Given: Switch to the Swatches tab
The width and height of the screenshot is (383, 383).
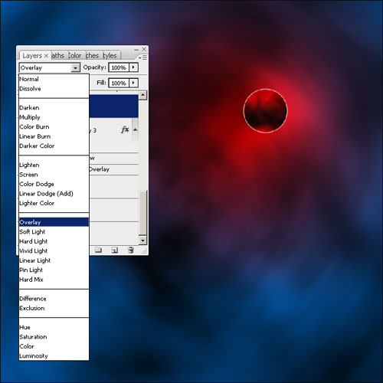Looking at the screenshot, I should pyautogui.click(x=92, y=55).
